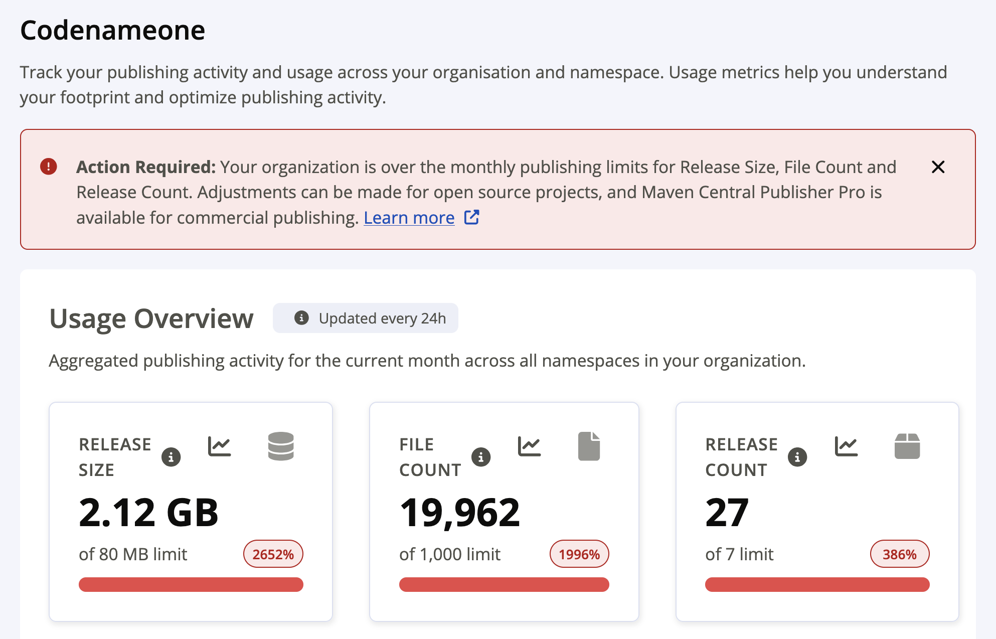996x639 pixels.
Task: Click the 2.12 GB value
Action: point(148,513)
